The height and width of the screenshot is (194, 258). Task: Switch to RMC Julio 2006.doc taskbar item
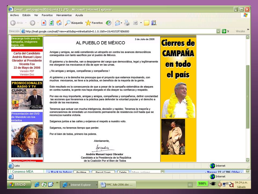pyautogui.click(x=117, y=185)
